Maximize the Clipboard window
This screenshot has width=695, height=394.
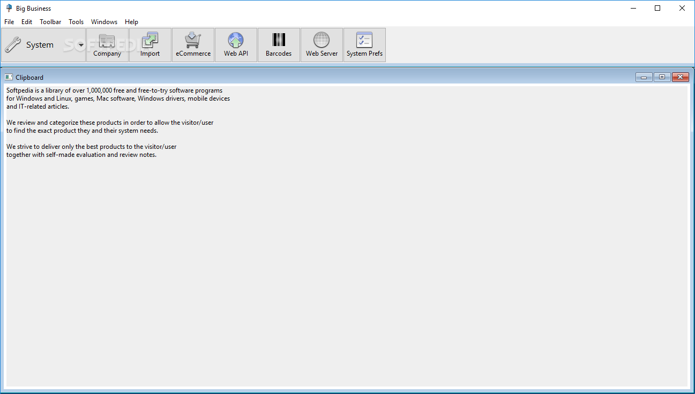(662, 77)
